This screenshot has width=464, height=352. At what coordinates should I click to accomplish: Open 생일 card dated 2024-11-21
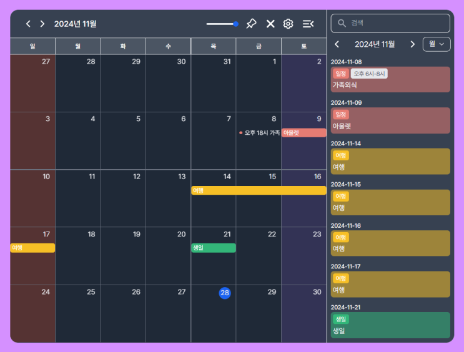point(390,325)
